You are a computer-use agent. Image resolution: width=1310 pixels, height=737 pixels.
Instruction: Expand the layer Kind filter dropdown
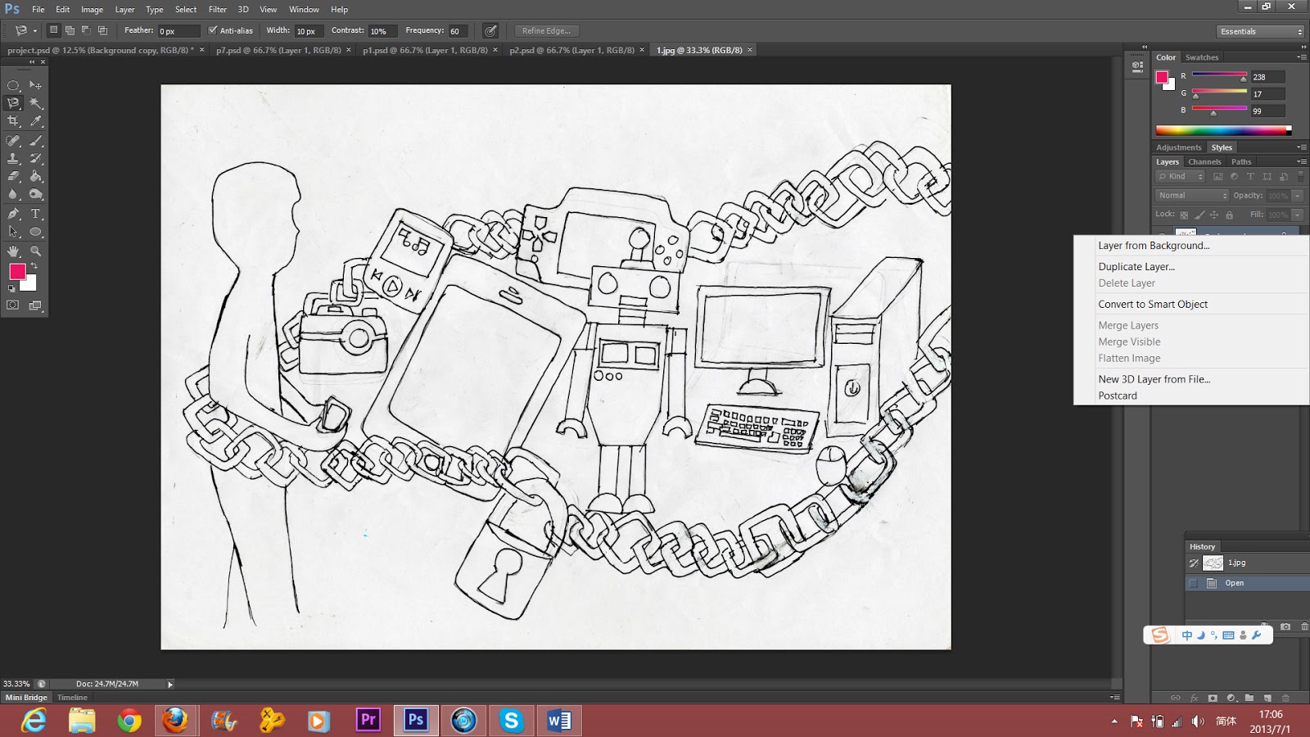tap(1180, 177)
